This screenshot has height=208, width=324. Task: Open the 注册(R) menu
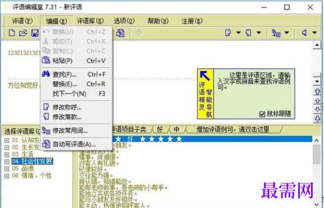pyautogui.click(x=192, y=21)
